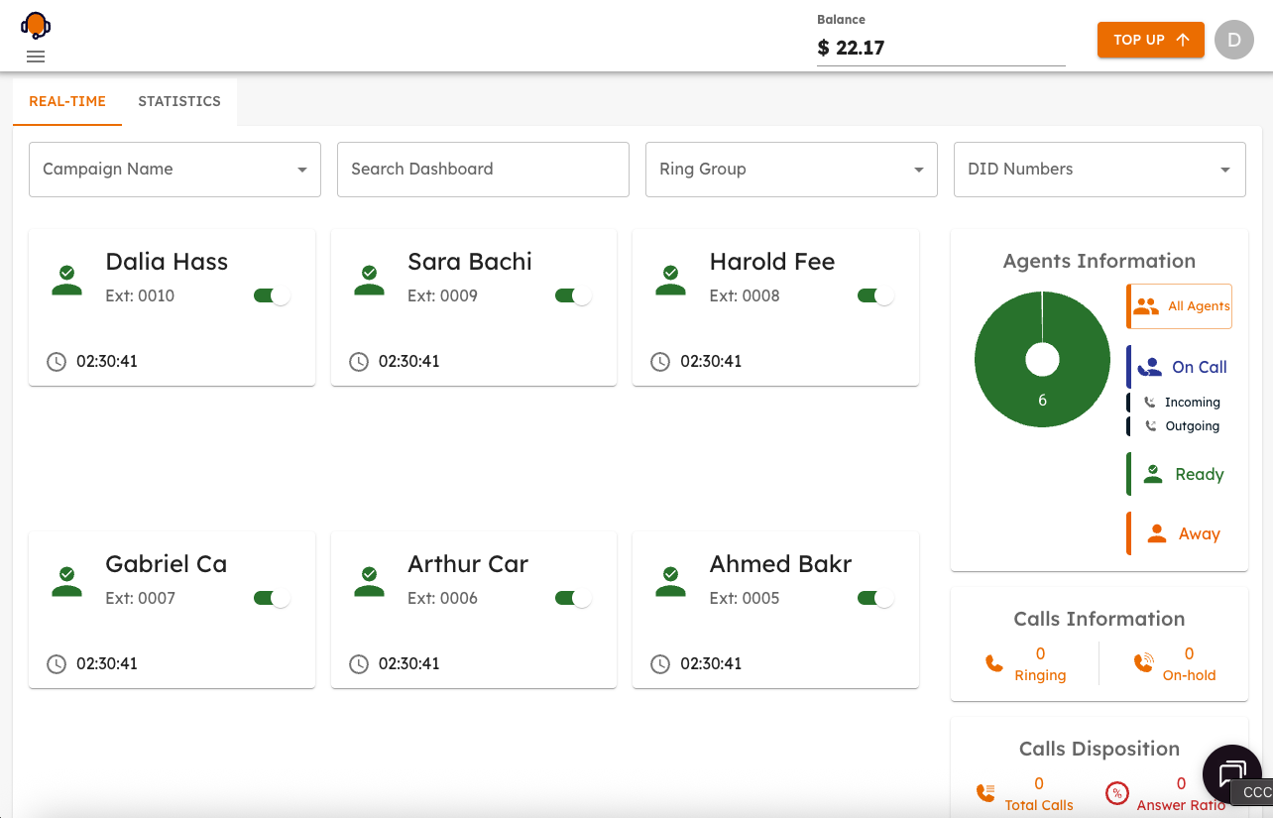The image size is (1273, 818).
Task: Click the Ringing phone icon
Action: [x=994, y=664]
